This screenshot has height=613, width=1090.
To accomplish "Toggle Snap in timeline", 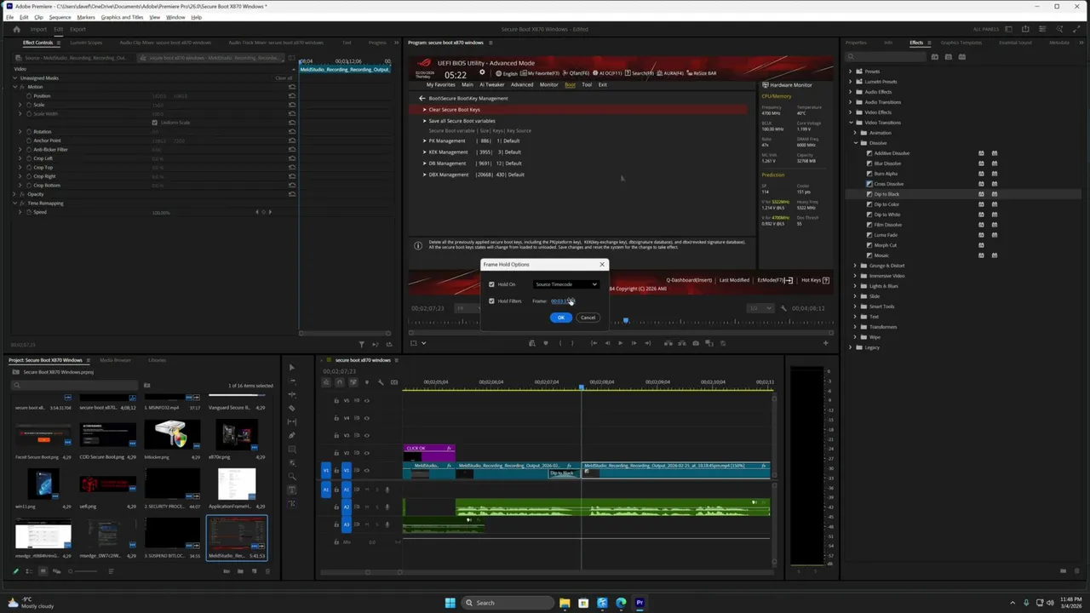I will pos(340,382).
